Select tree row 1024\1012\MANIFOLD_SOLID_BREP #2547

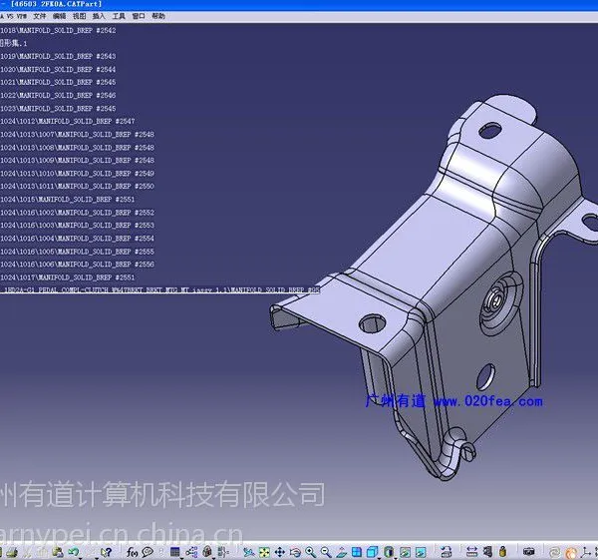coord(68,121)
